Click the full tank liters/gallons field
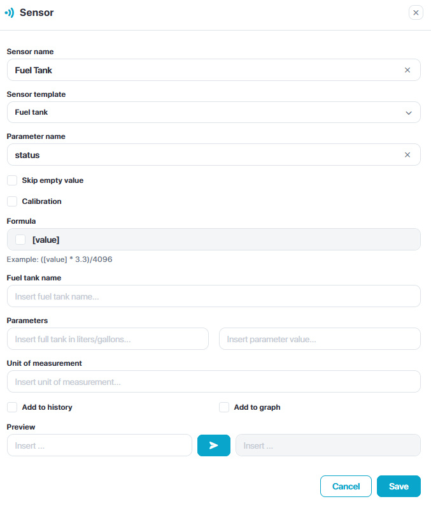Image resolution: width=431 pixels, height=506 pixels. pyautogui.click(x=108, y=339)
